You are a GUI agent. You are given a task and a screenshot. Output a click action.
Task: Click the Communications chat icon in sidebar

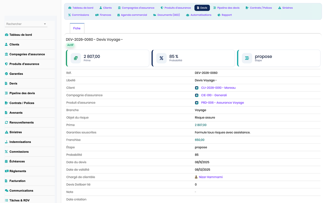[x=6, y=191]
